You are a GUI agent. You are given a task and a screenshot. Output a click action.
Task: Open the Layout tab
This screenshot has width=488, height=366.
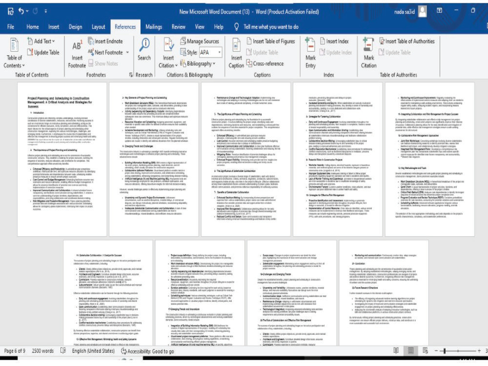click(99, 27)
